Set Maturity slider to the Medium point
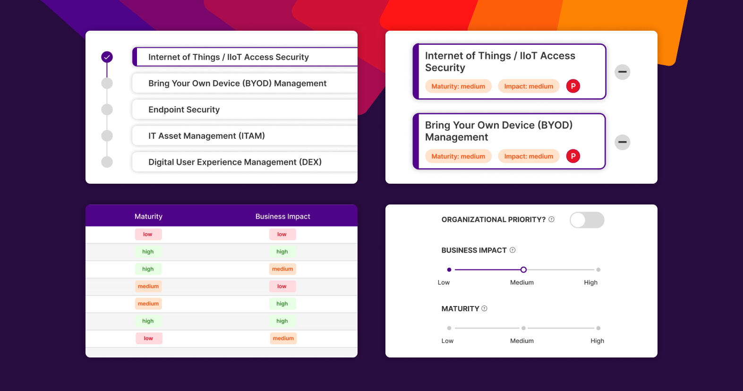 (523, 328)
